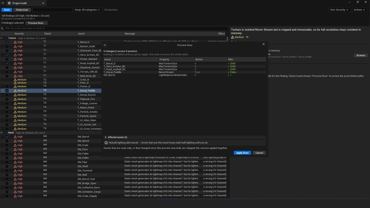Open the Deep: All categories dropdown
The image size is (370, 208).
(x=88, y=10)
